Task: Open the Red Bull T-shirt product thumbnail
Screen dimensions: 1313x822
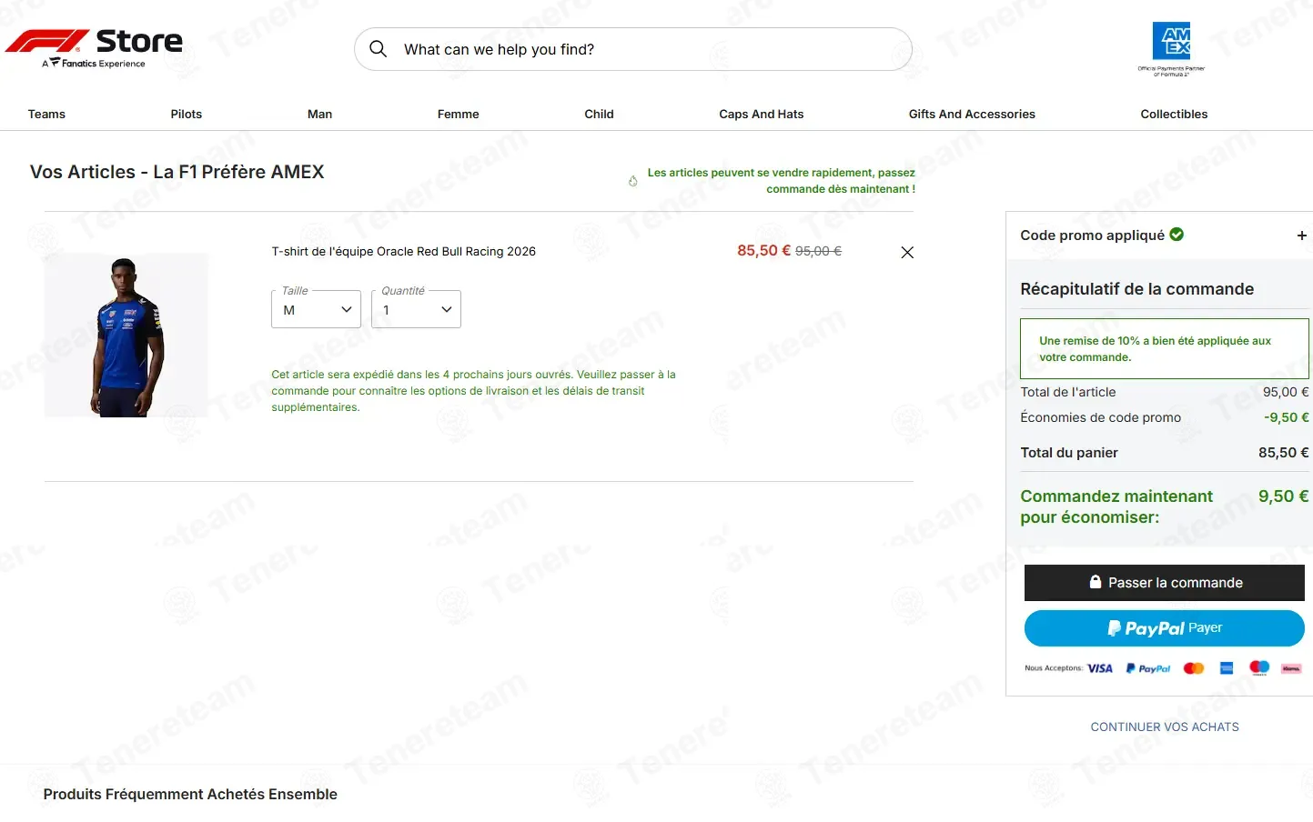Action: [126, 336]
